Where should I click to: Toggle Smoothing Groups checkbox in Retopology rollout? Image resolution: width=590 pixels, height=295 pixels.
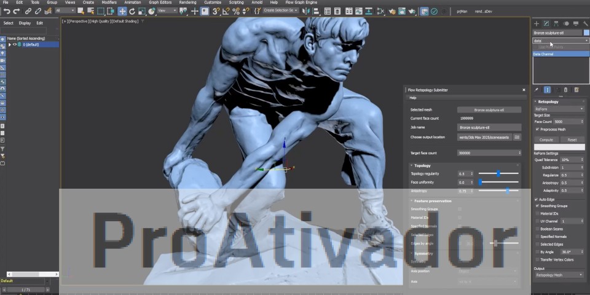pyautogui.click(x=538, y=206)
